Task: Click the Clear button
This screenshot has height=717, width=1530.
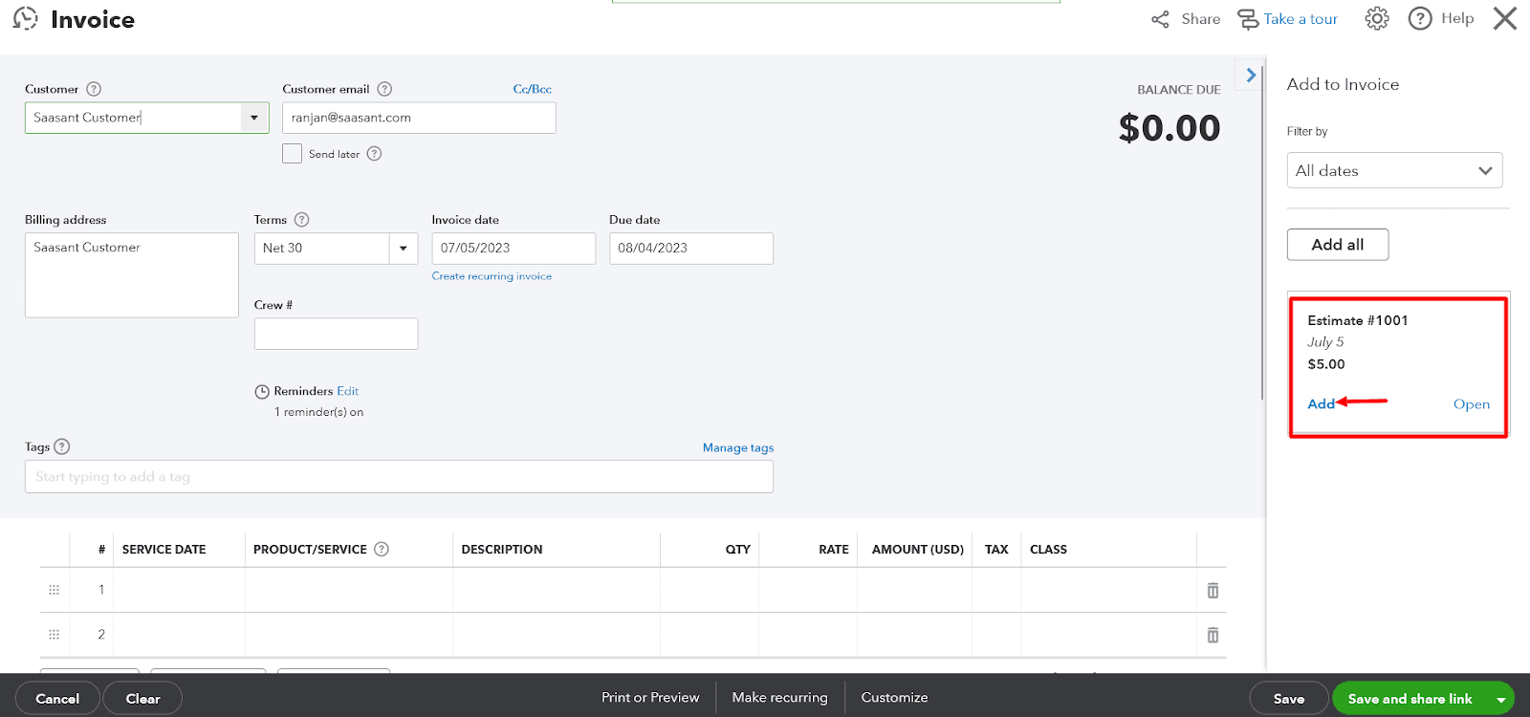Action: tap(142, 699)
